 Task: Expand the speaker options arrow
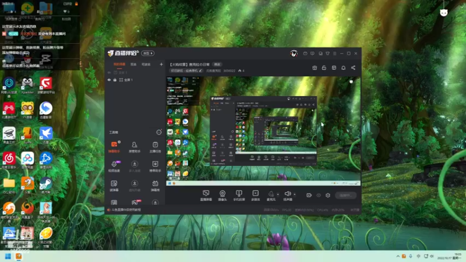pos(295,194)
